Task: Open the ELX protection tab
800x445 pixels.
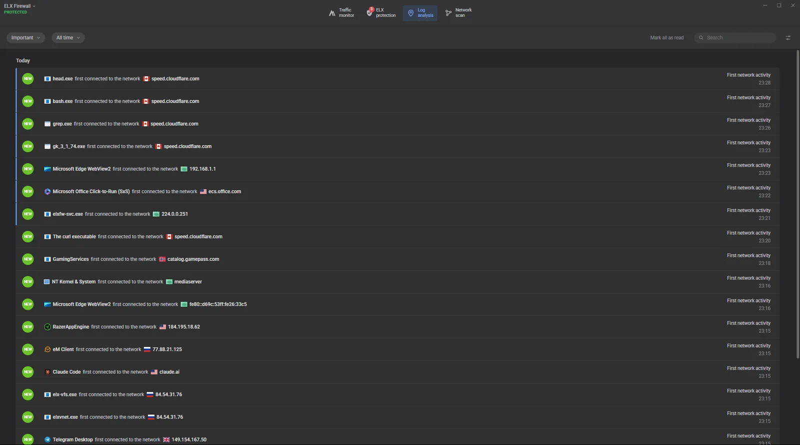Action: pos(381,13)
